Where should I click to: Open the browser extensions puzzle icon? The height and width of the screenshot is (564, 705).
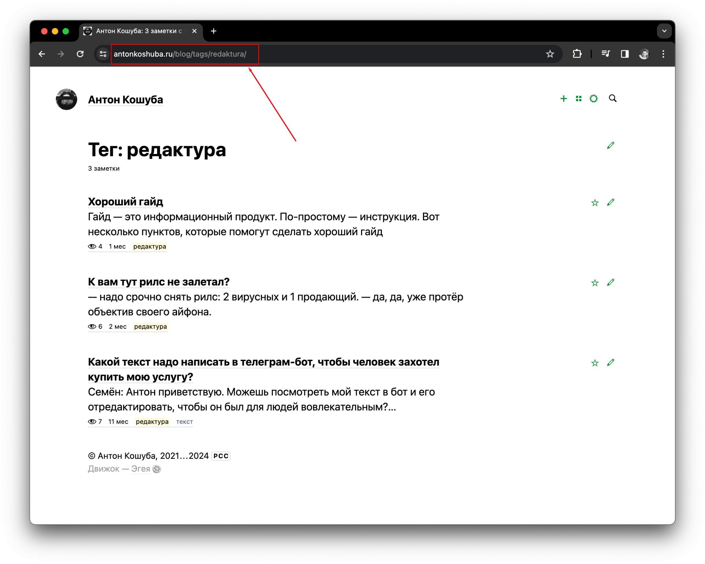[x=577, y=54]
